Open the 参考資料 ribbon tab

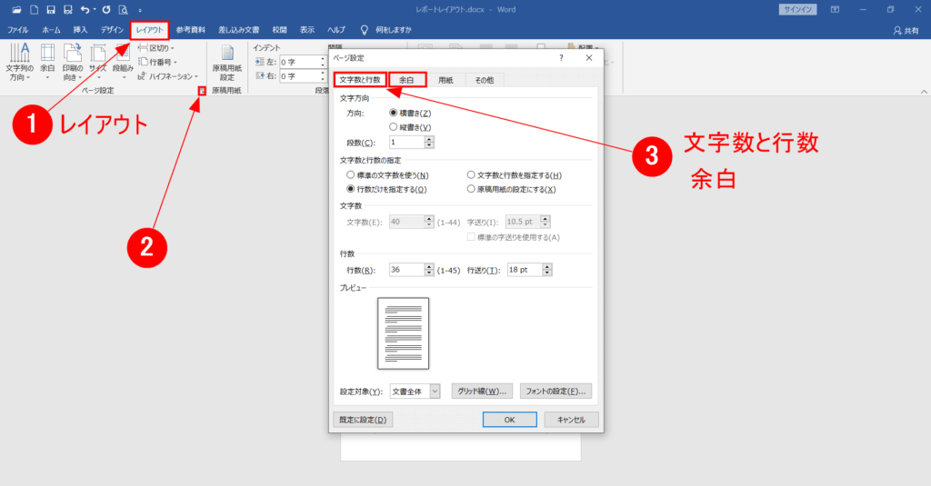[191, 30]
